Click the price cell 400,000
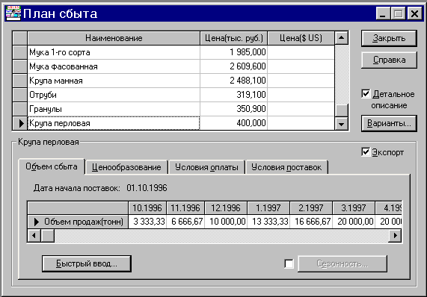427x297 pixels. 233,123
